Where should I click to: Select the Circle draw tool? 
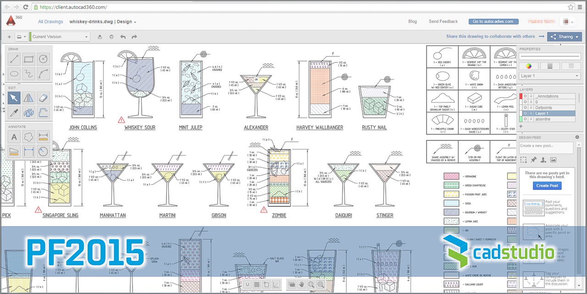click(43, 59)
